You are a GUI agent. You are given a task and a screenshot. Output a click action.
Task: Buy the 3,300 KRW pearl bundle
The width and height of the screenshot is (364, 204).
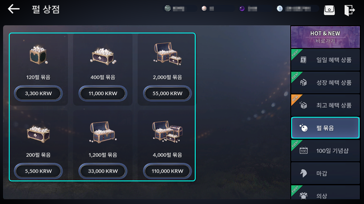coord(38,93)
